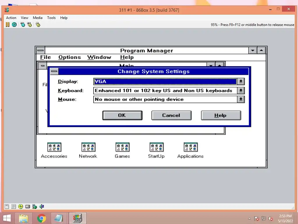Open the Windows Start button
This screenshot has width=298, height=224.
[7, 218]
